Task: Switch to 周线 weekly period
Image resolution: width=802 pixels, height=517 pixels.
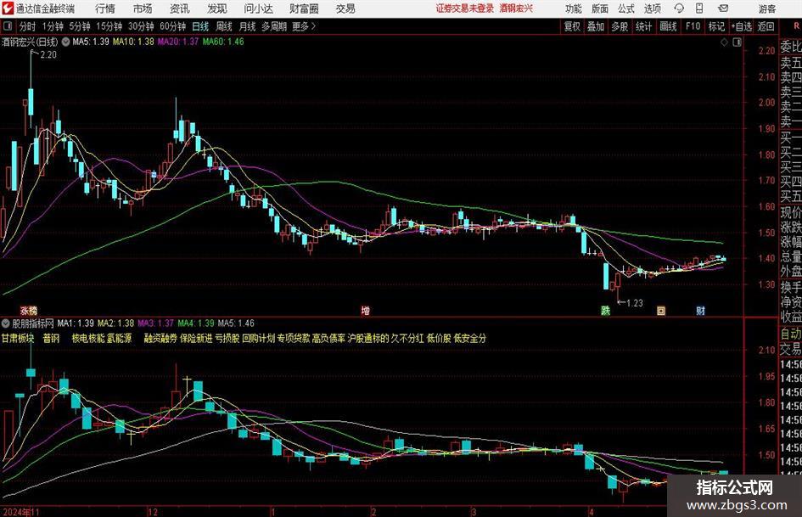Action: (224, 26)
